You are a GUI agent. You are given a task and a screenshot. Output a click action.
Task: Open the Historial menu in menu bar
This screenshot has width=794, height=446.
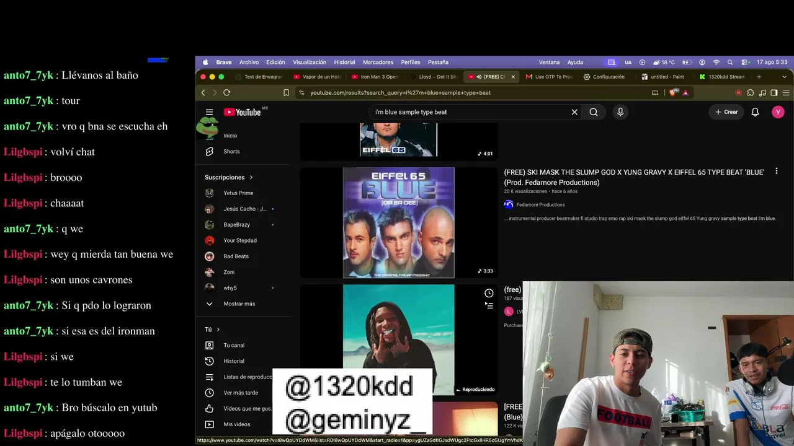coord(344,62)
